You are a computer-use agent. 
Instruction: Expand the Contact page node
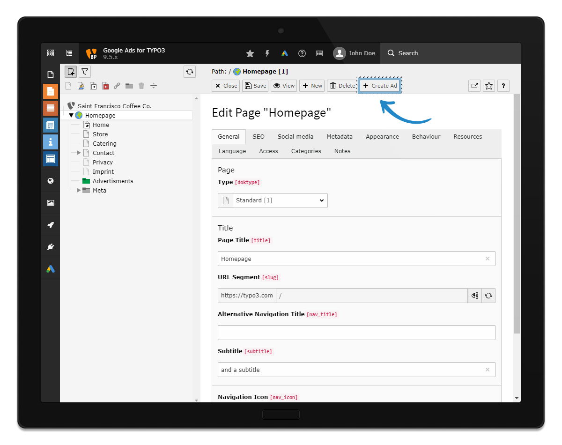point(79,153)
